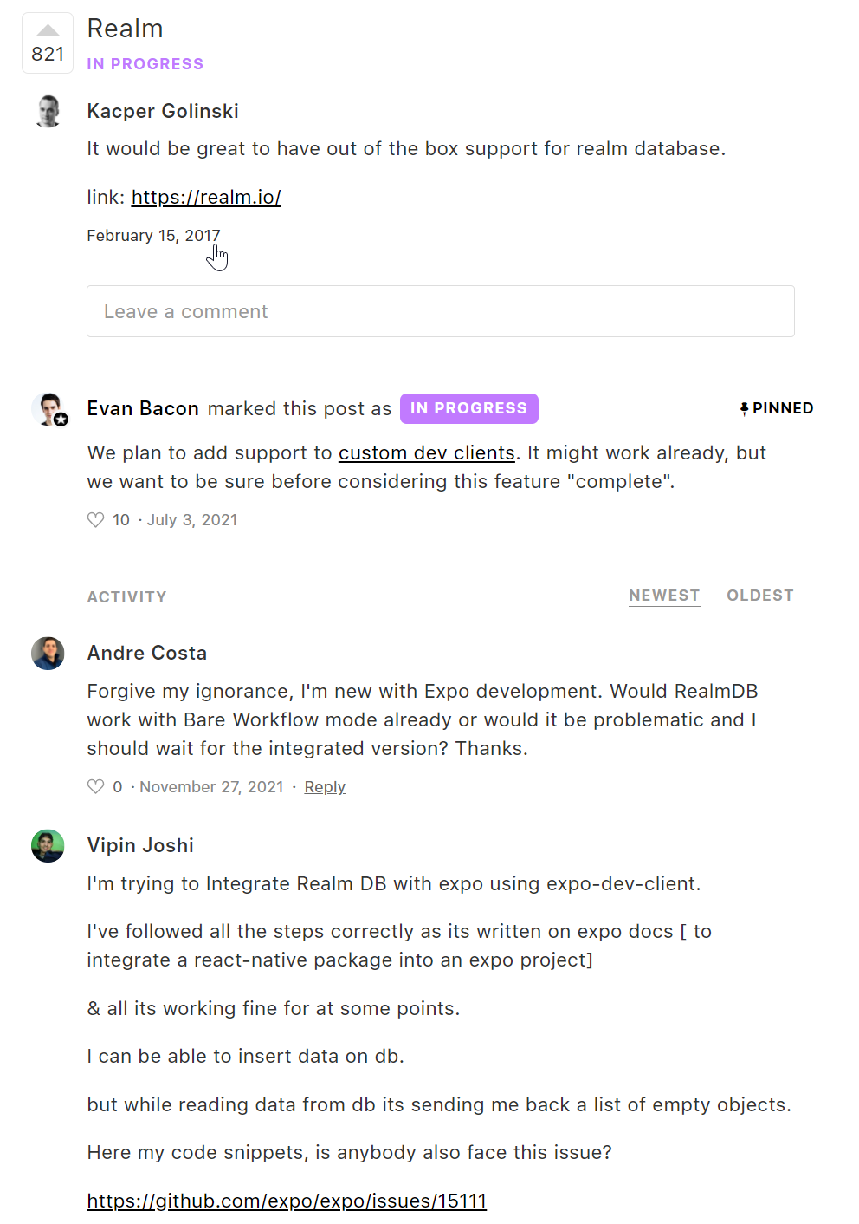Screen dimensions: 859x1224
Task: Open the GitHub expo issue 15111 link
Action: tap(287, 1201)
